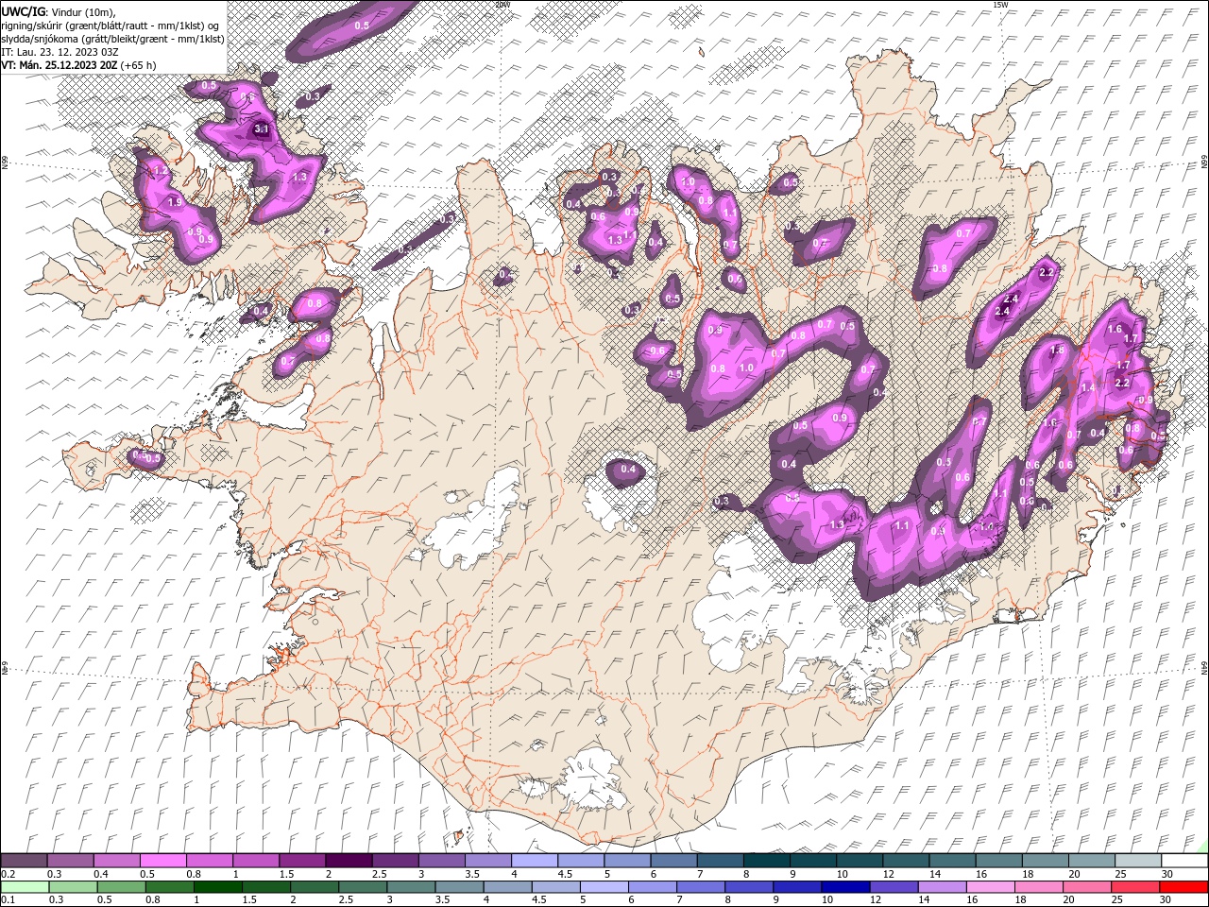Click the green swatch labeled 2, lower legend
This screenshot has width=1209, height=907.
pos(314,887)
